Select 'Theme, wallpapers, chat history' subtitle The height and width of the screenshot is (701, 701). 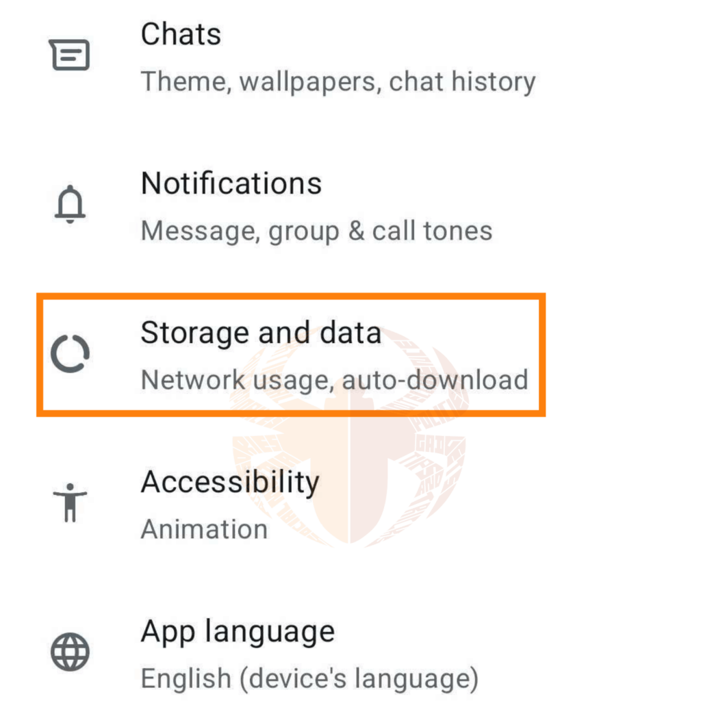point(338,82)
